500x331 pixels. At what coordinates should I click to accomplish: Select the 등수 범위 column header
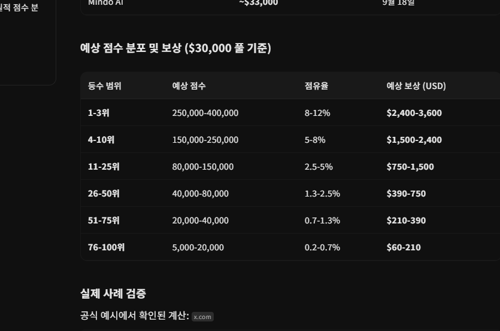(x=105, y=86)
